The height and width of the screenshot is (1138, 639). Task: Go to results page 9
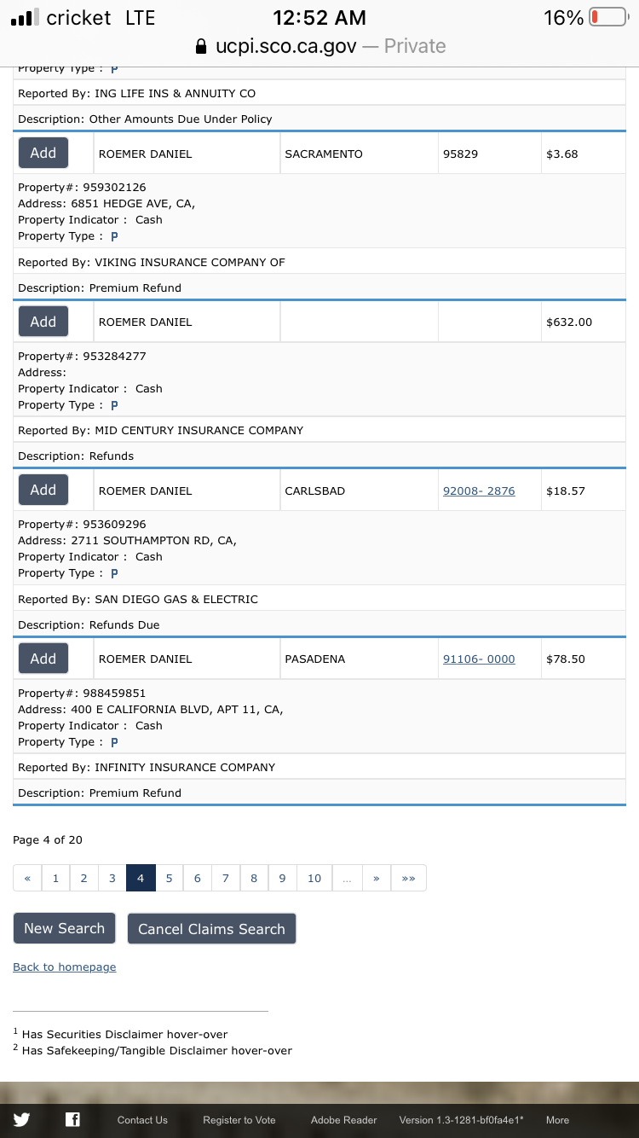pyautogui.click(x=282, y=878)
